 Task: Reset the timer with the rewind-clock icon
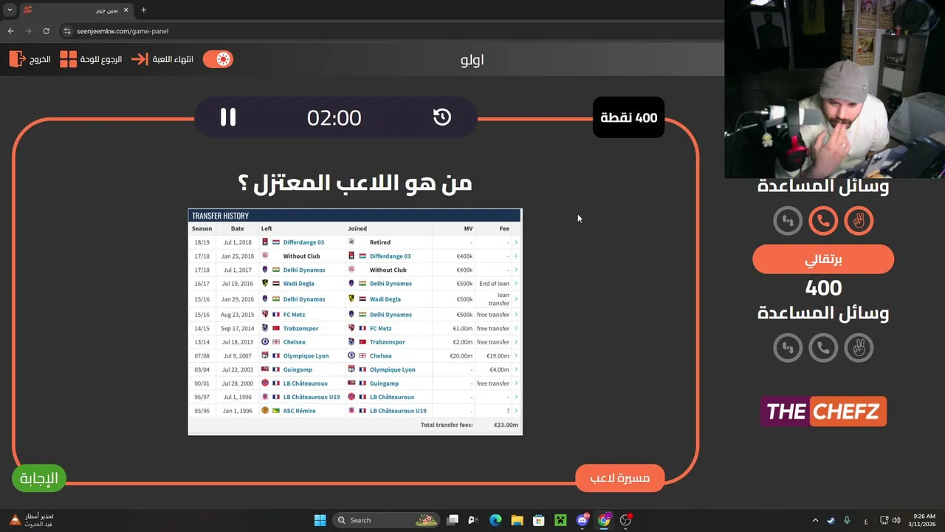click(442, 117)
